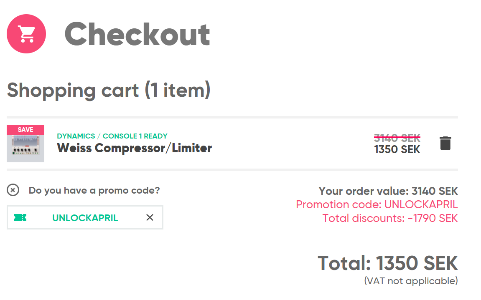Viewport: 481px width, 300px height.
Task: Open the DYNAMICS category link
Action: click(76, 136)
